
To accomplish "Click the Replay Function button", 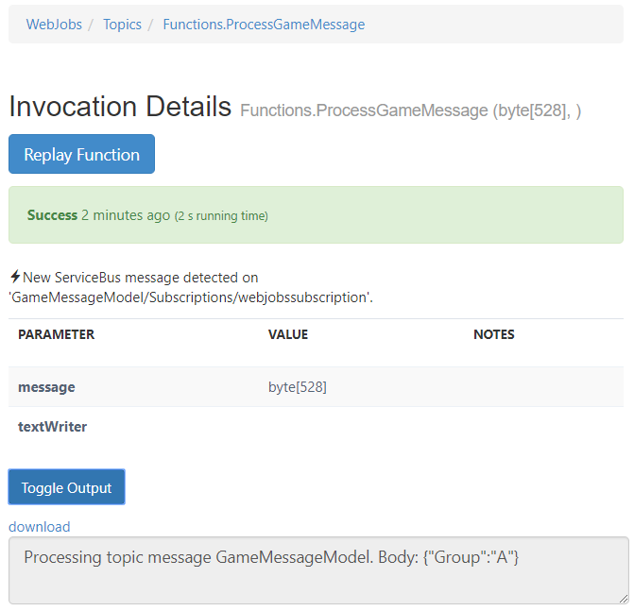I will tap(81, 154).
